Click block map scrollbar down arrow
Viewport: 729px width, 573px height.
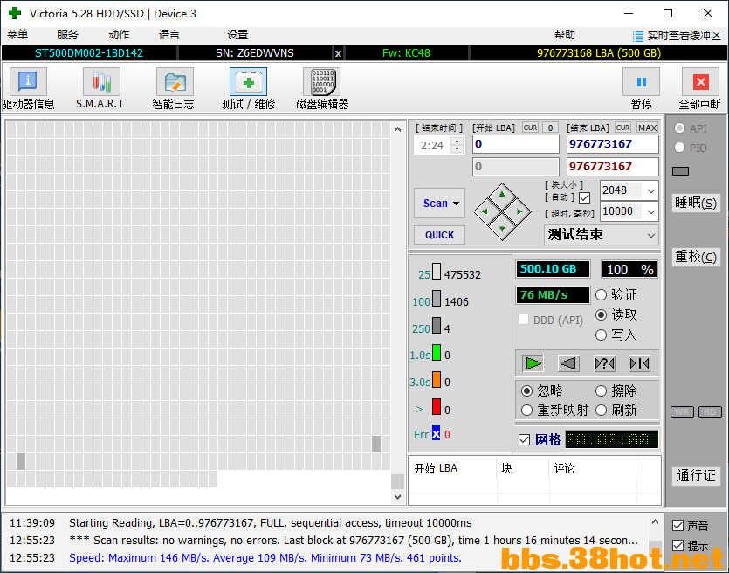(397, 497)
